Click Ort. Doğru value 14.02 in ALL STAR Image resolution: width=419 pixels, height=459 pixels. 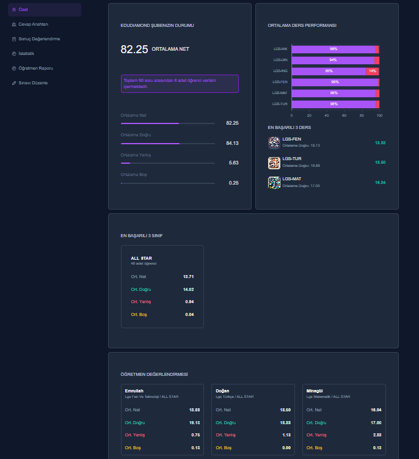coord(189,290)
